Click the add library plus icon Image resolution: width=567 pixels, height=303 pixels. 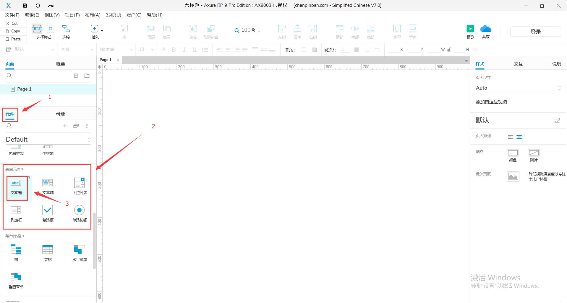[65, 126]
